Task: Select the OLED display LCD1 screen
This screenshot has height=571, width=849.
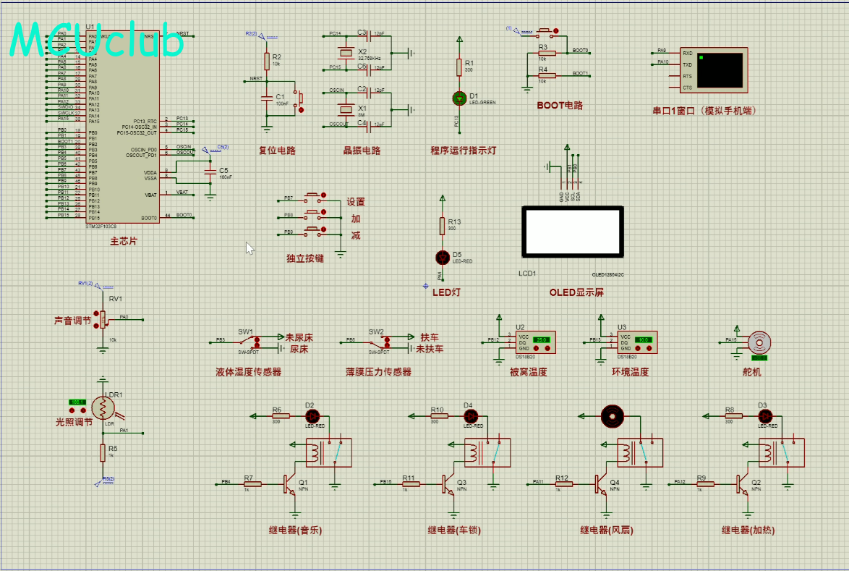Action: (572, 232)
